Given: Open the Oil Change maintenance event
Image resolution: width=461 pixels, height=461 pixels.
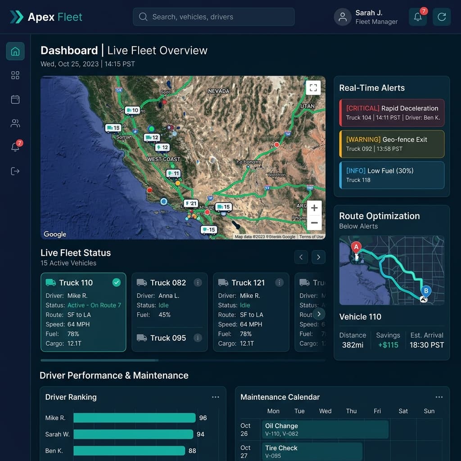Looking at the screenshot, I should (325, 429).
